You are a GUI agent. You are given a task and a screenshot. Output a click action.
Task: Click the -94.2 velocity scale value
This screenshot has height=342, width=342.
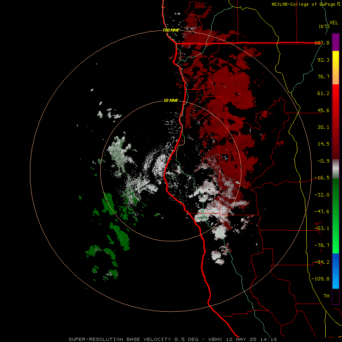pyautogui.click(x=322, y=262)
